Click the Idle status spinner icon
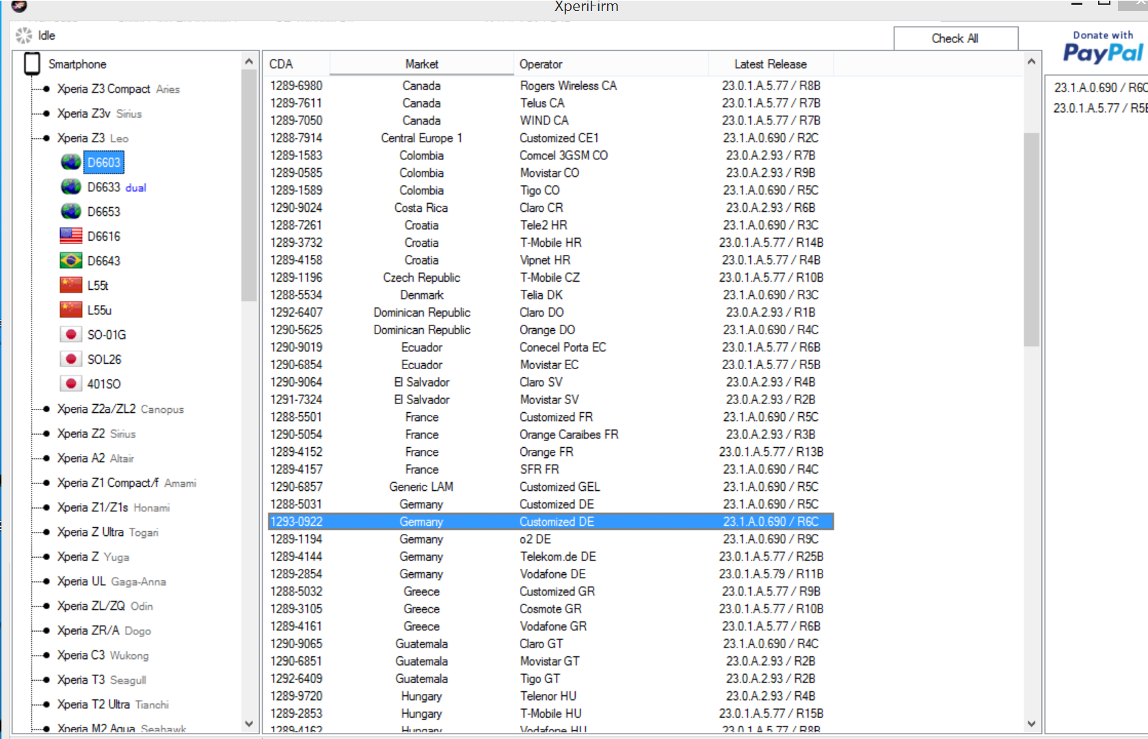The height and width of the screenshot is (739, 1148). pos(24,36)
